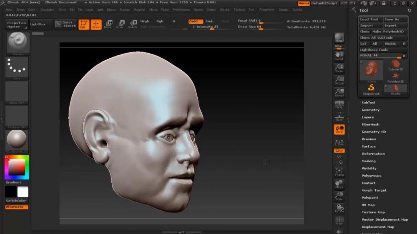Open the Deformation section
This screenshot has height=234, width=417.
373,154
